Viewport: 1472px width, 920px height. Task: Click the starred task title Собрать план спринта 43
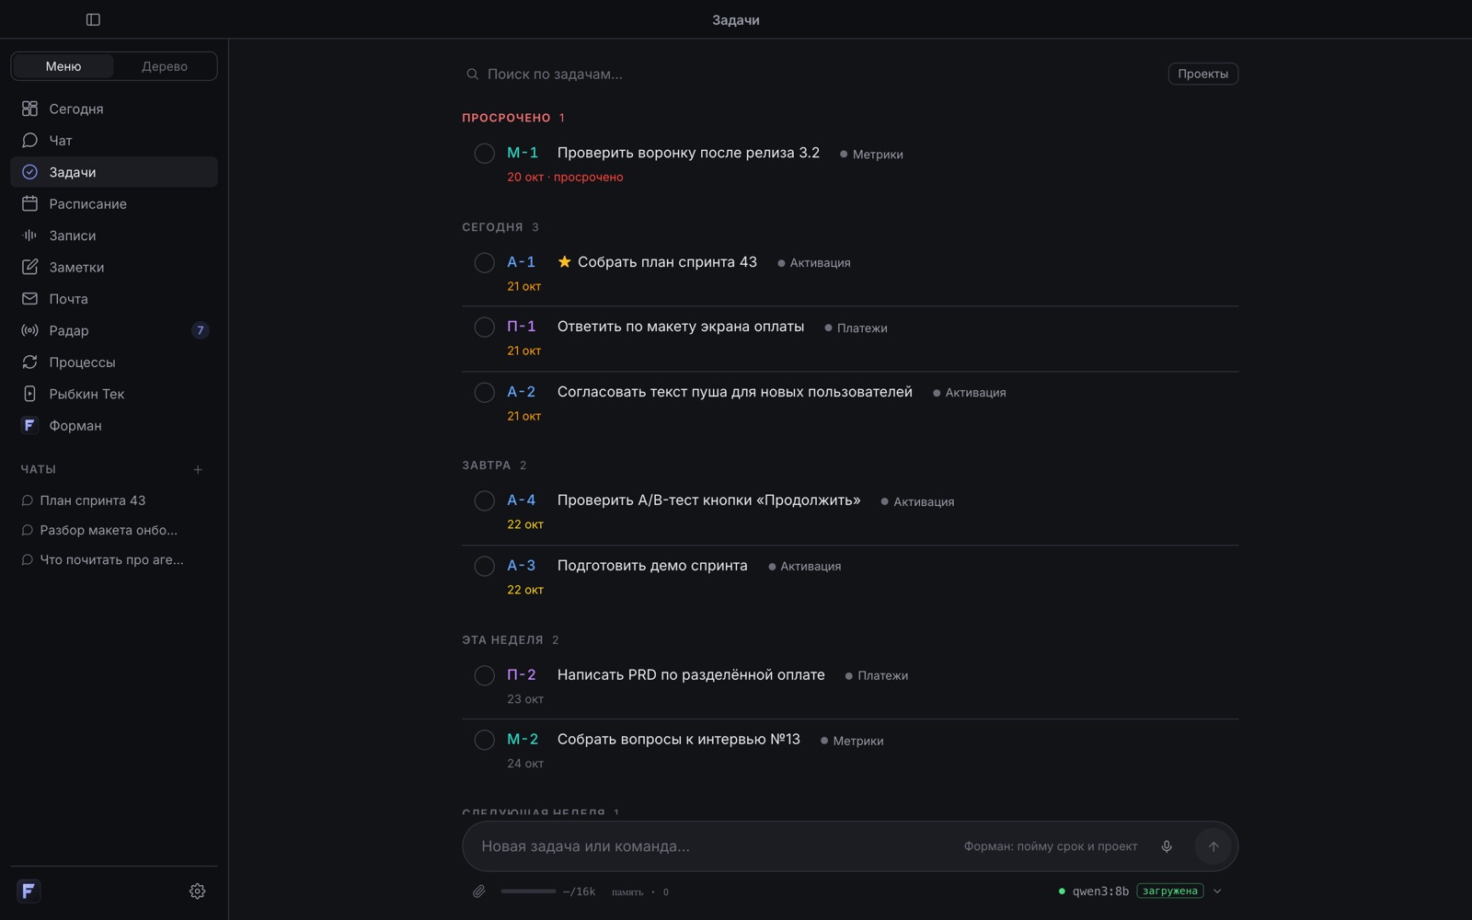click(x=667, y=262)
